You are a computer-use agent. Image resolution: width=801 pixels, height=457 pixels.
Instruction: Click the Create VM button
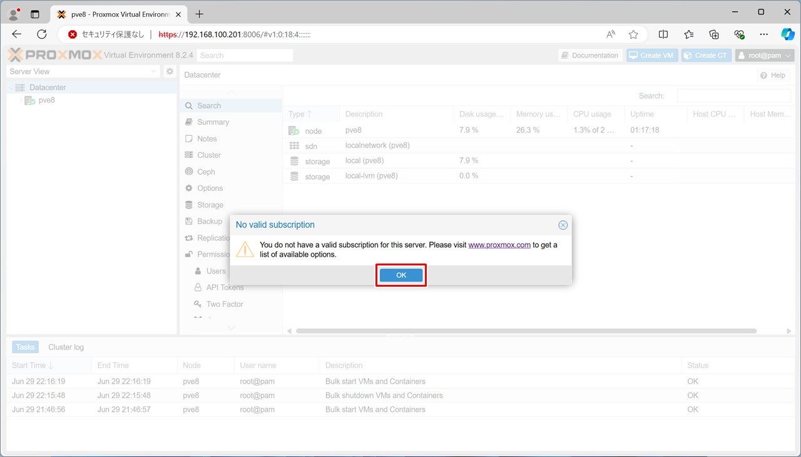point(651,56)
